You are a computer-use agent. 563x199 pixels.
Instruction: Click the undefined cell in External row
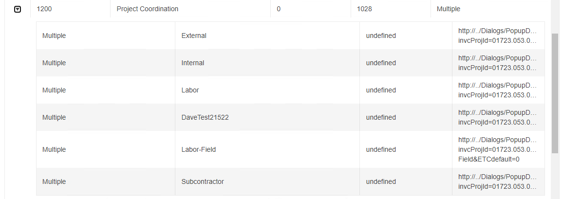381,36
